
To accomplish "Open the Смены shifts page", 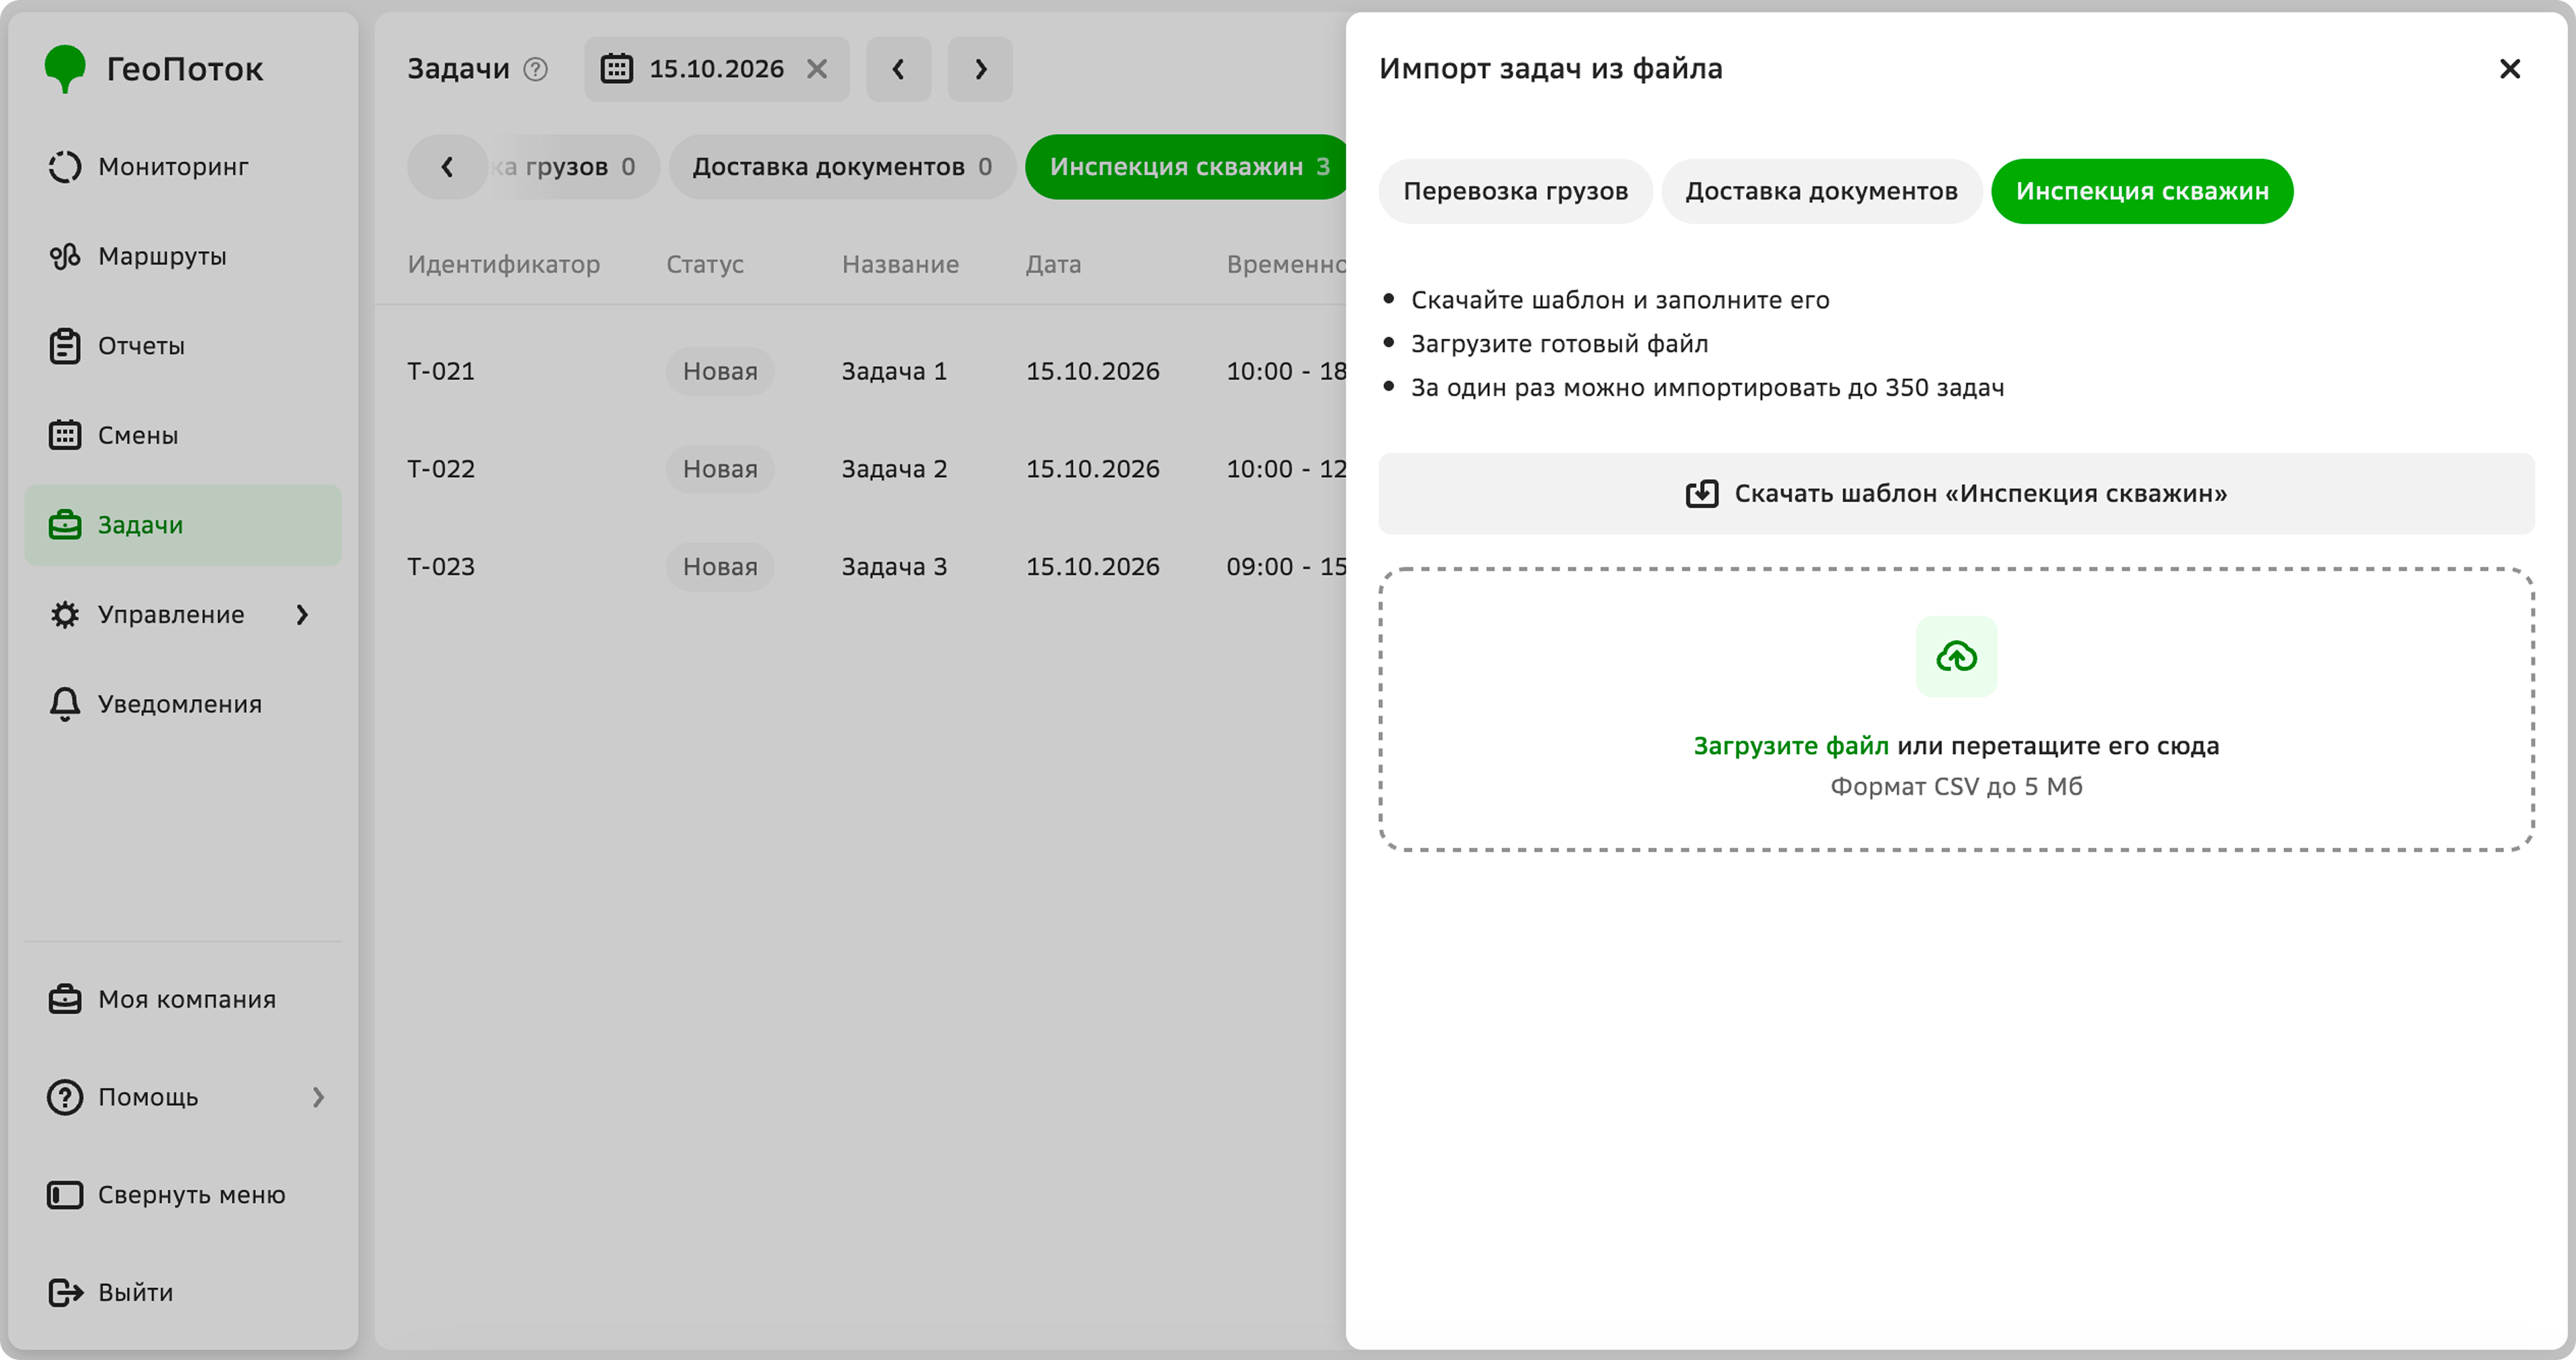I will [183, 435].
